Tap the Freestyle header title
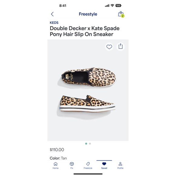The width and height of the screenshot is (176, 176). [x=88, y=14]
